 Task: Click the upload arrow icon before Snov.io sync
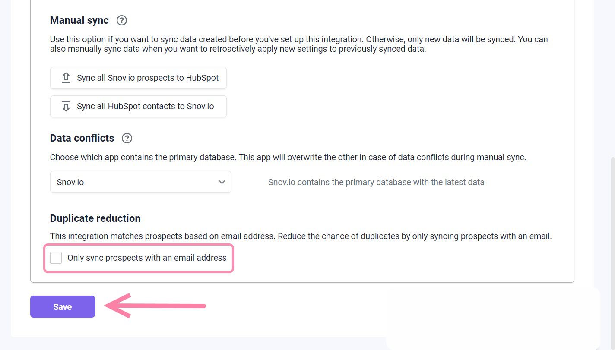[x=66, y=77]
